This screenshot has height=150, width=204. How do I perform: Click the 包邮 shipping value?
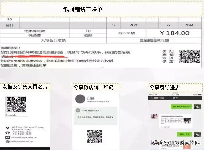pos(88,35)
